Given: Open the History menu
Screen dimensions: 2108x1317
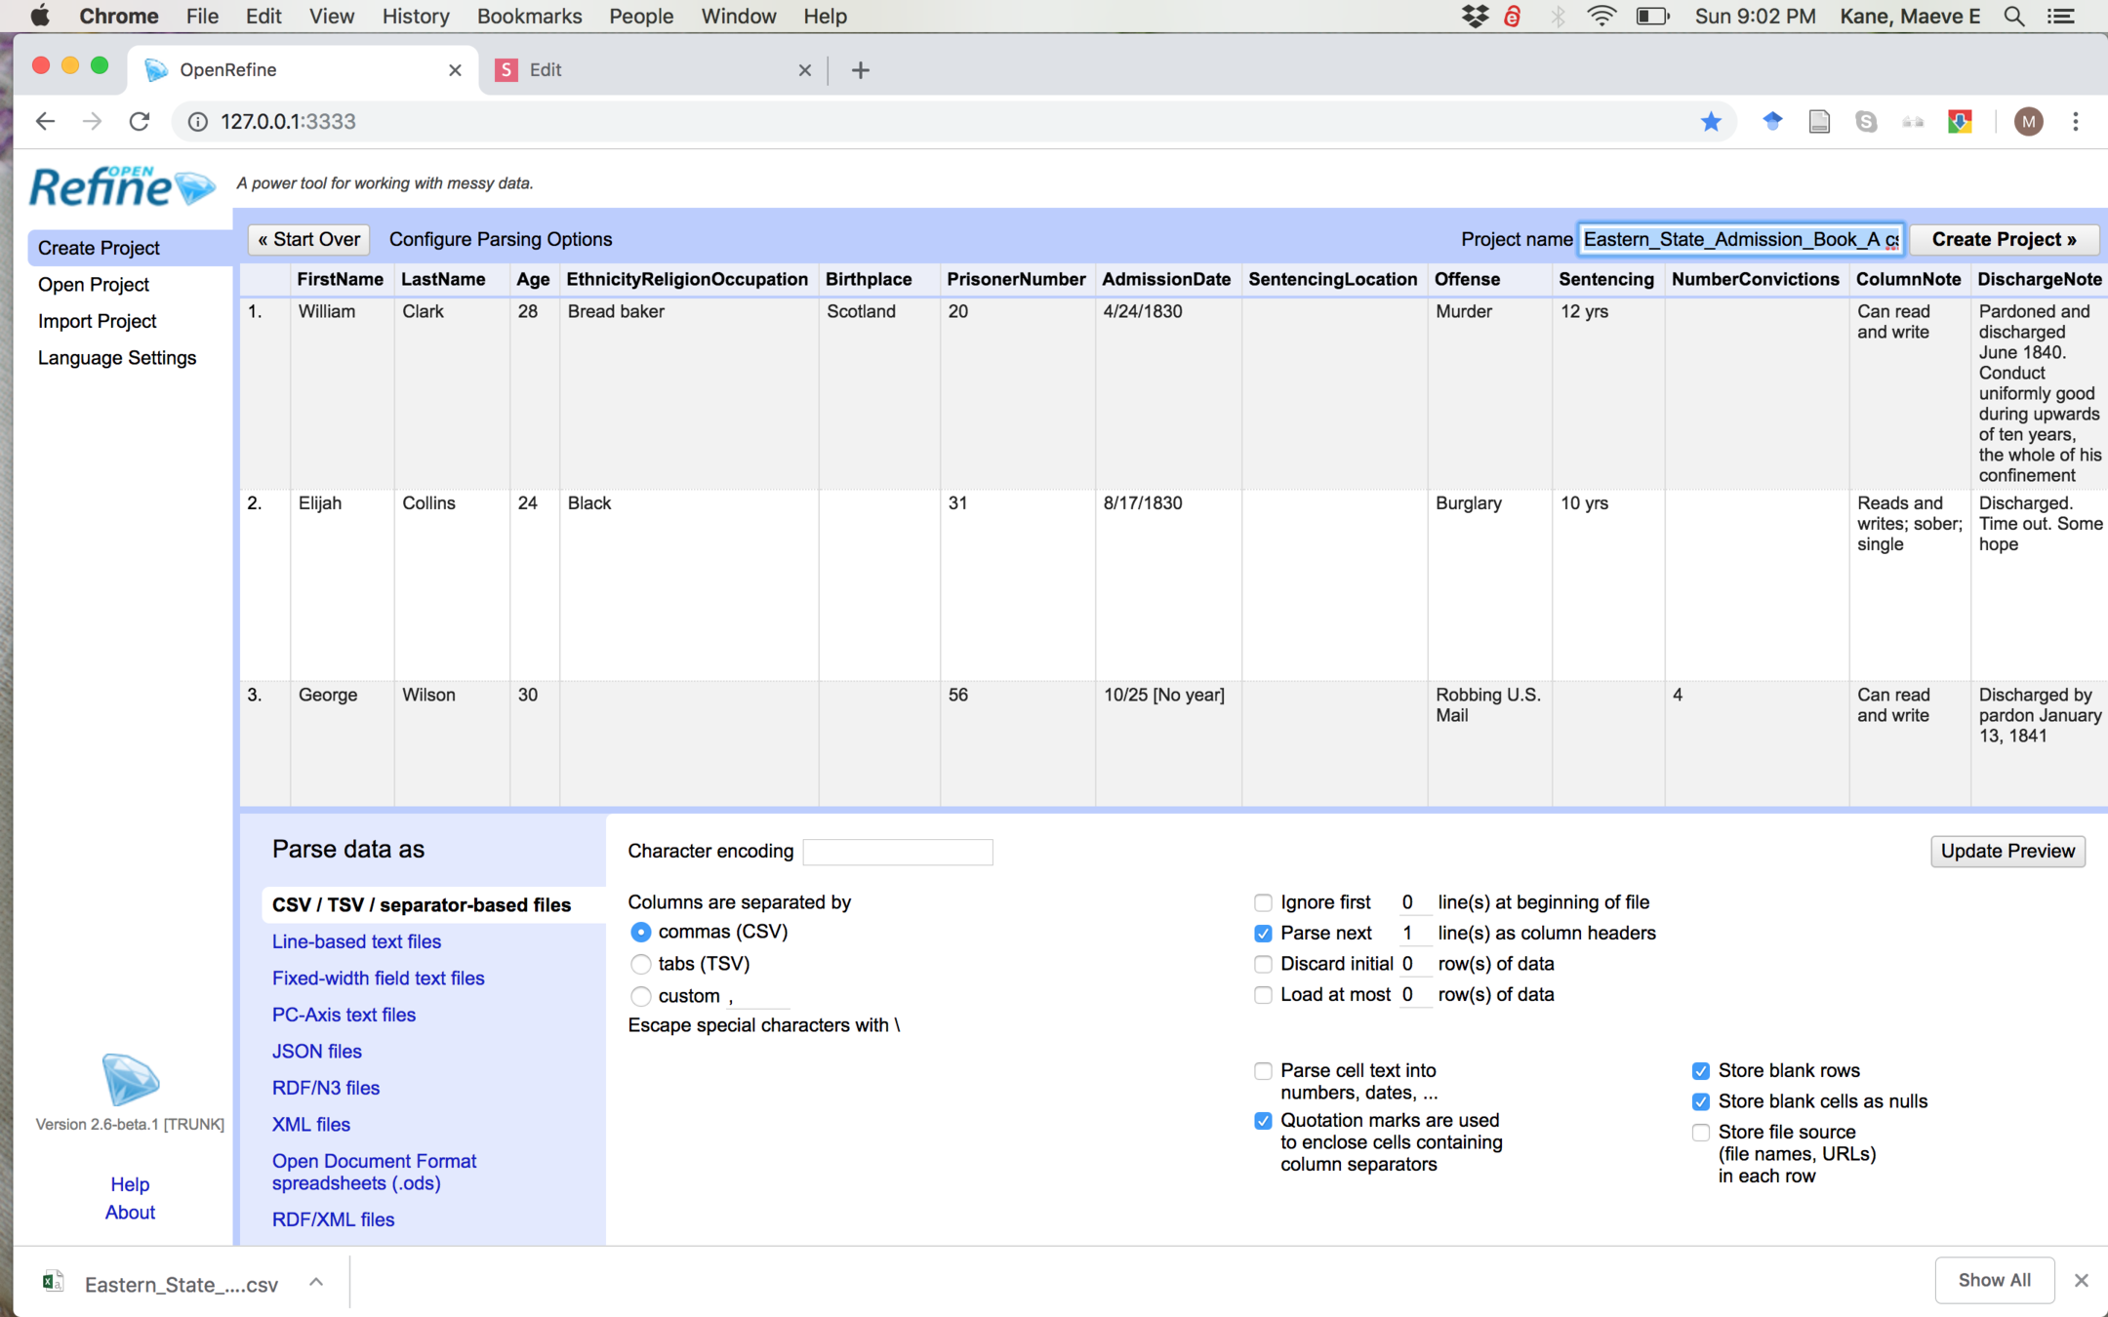Looking at the screenshot, I should click(x=415, y=16).
